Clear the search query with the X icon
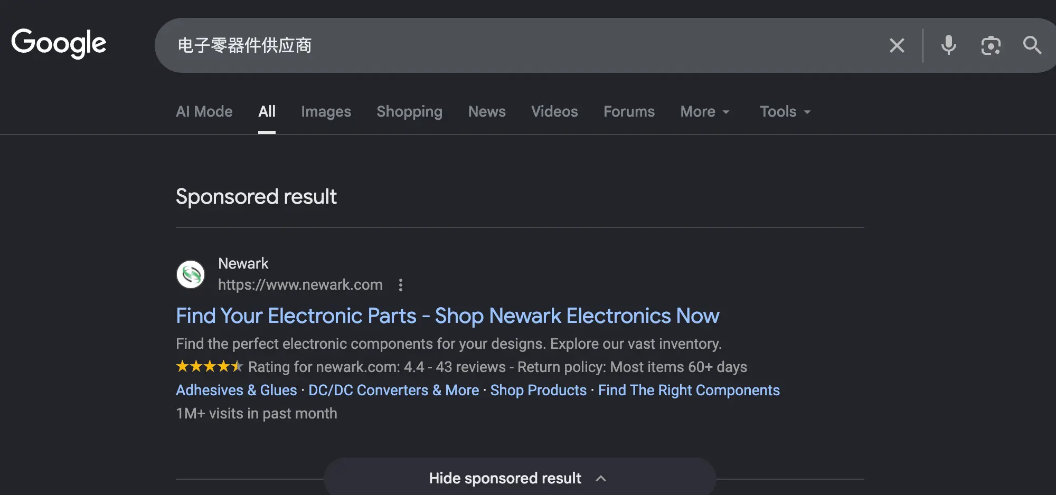Screen dimensions: 1056x495 (x=897, y=45)
